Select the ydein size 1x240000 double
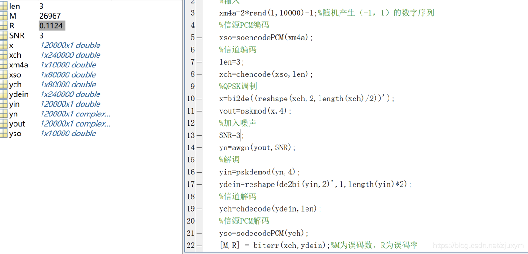The image size is (528, 254). pyautogui.click(x=70, y=94)
